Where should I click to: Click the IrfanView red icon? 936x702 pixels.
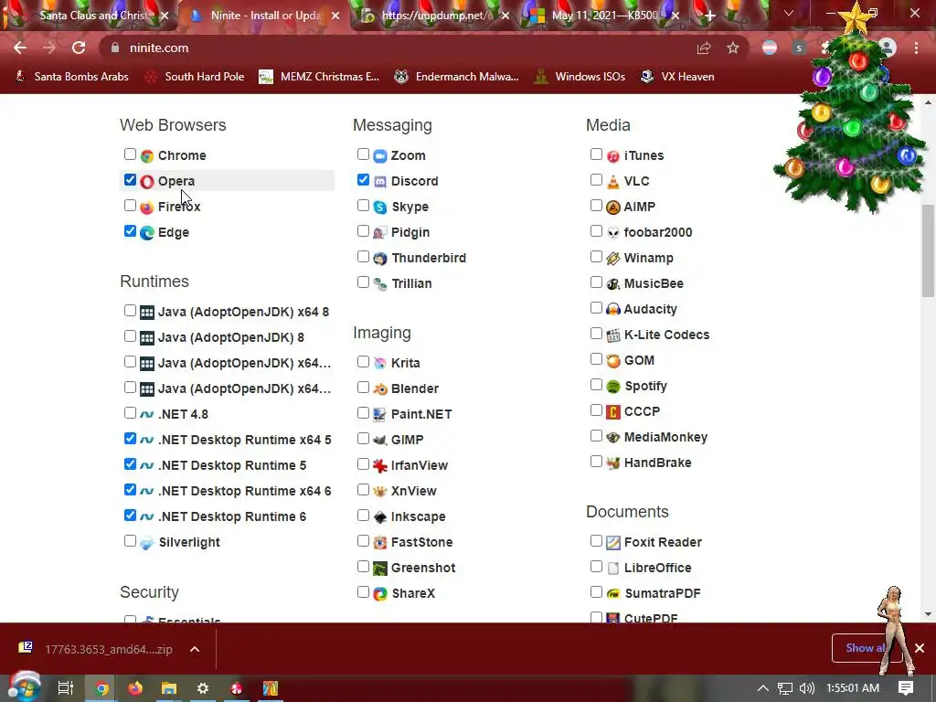380,465
